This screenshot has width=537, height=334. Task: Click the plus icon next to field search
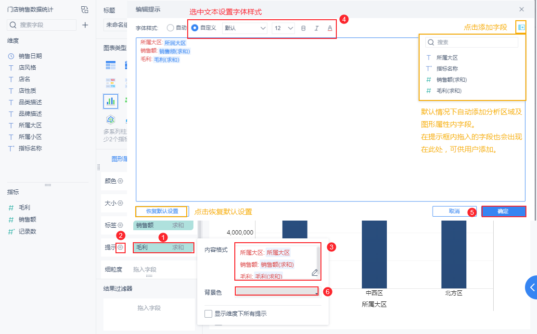click(x=85, y=25)
